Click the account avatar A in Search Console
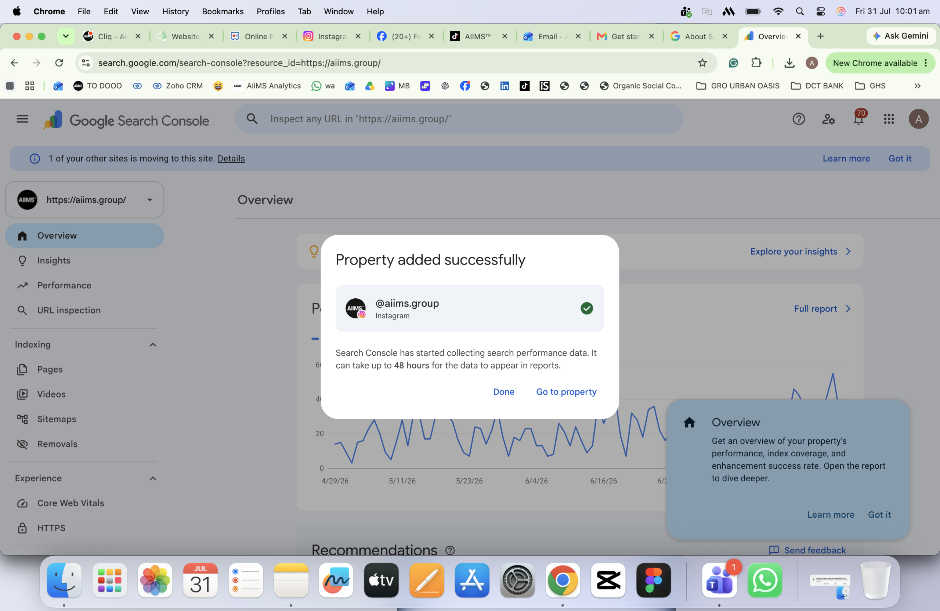Screen dimensions: 940x611 click(x=918, y=119)
